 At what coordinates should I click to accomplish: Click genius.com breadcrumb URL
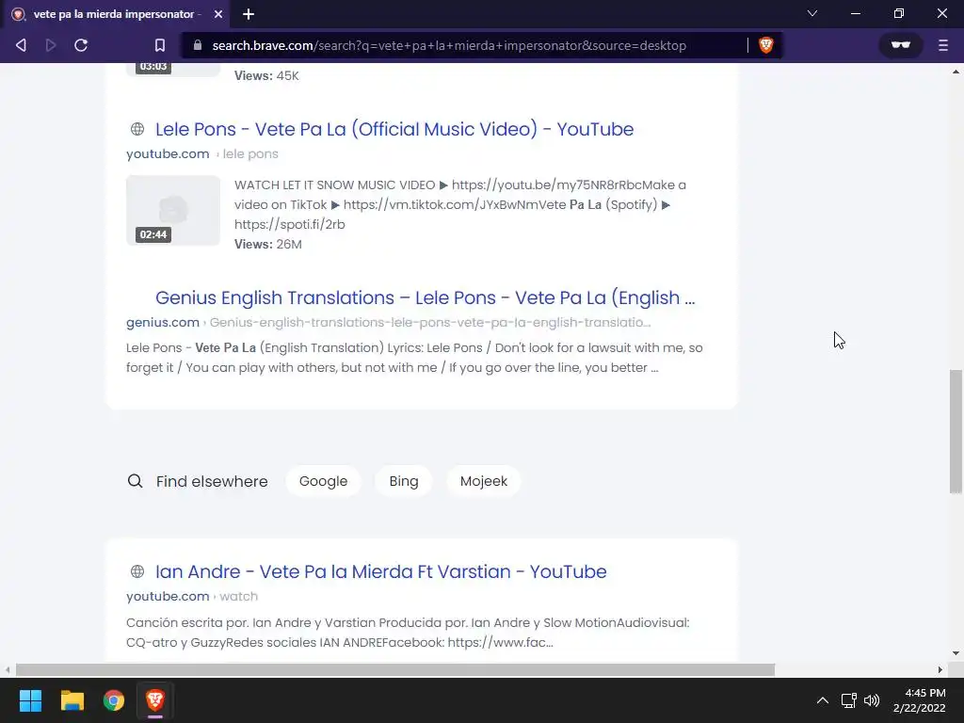pos(388,323)
